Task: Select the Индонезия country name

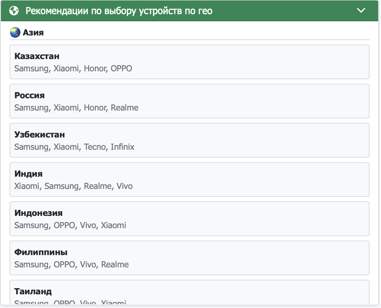Action: point(38,213)
